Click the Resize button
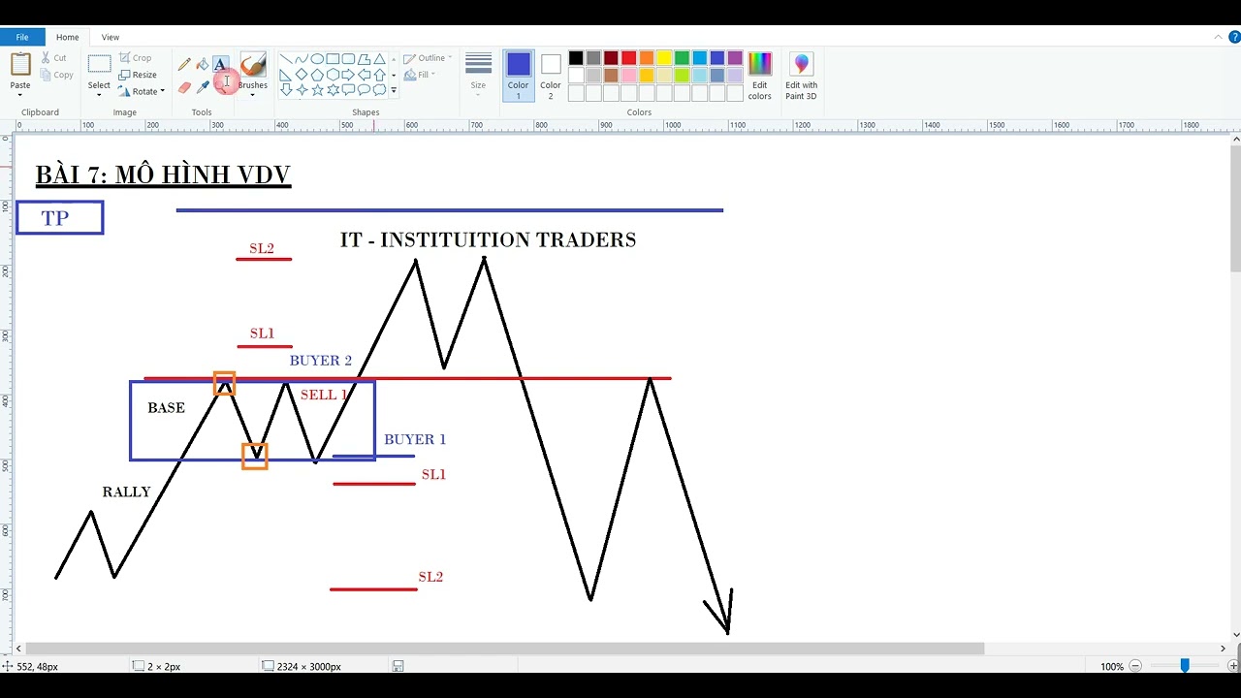The height and width of the screenshot is (698, 1241). click(138, 75)
